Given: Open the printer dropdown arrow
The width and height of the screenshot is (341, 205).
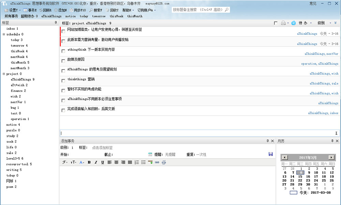Looking at the screenshot, I should [288, 23].
